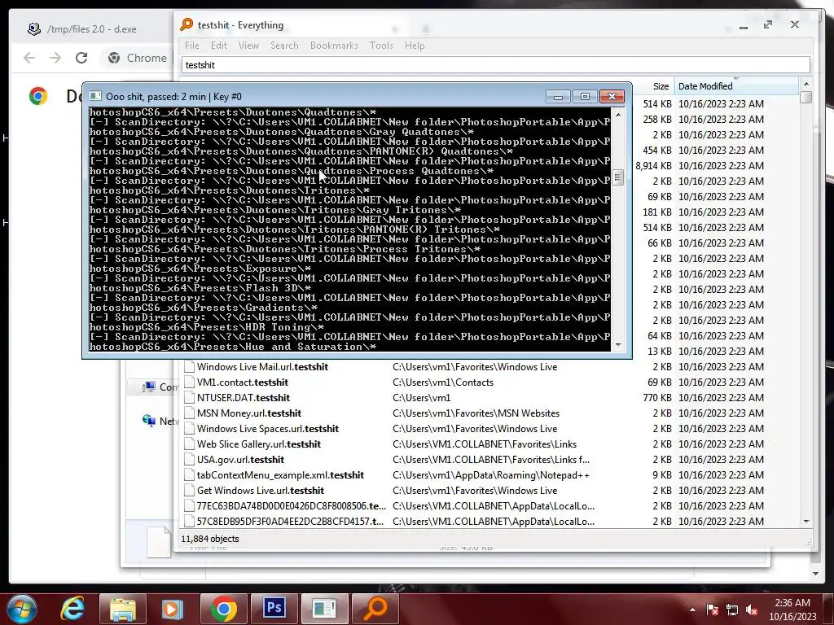Click Computer item in Explorer sidebar
834x625 pixels.
coord(160,387)
